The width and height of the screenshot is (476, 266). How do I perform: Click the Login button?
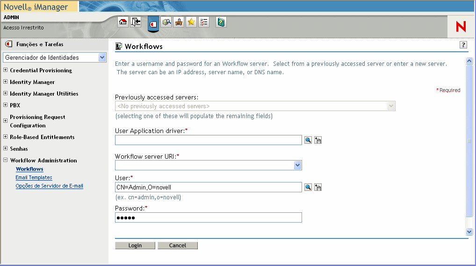click(135, 245)
